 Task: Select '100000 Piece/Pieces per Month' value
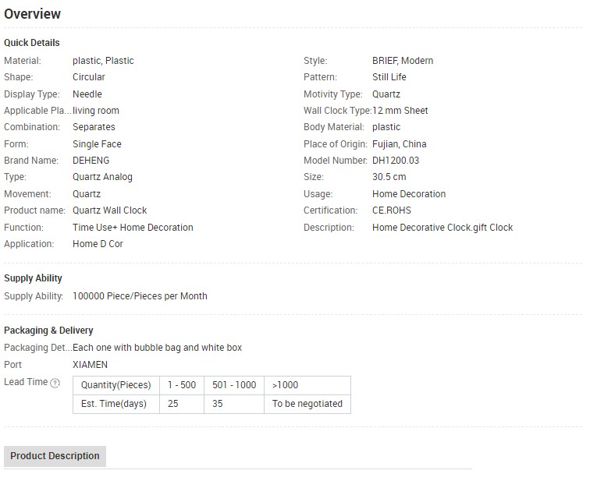[140, 296]
